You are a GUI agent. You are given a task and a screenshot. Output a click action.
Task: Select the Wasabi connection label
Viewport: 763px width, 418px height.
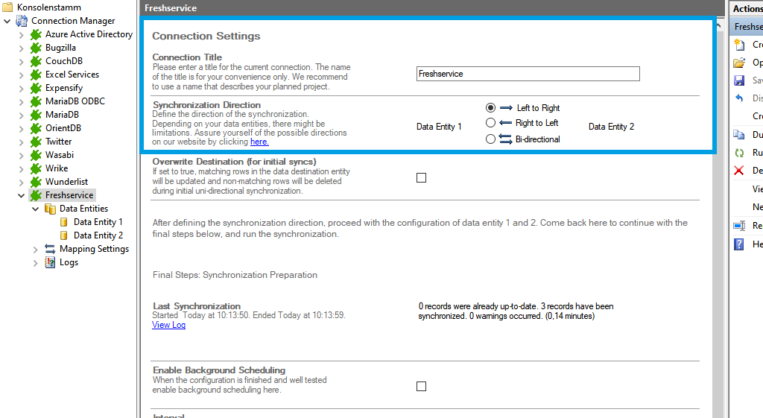pyautogui.click(x=60, y=155)
